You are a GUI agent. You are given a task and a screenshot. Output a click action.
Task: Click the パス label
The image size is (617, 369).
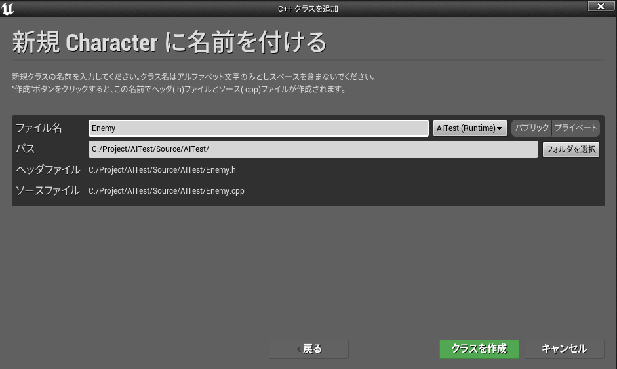pos(25,149)
